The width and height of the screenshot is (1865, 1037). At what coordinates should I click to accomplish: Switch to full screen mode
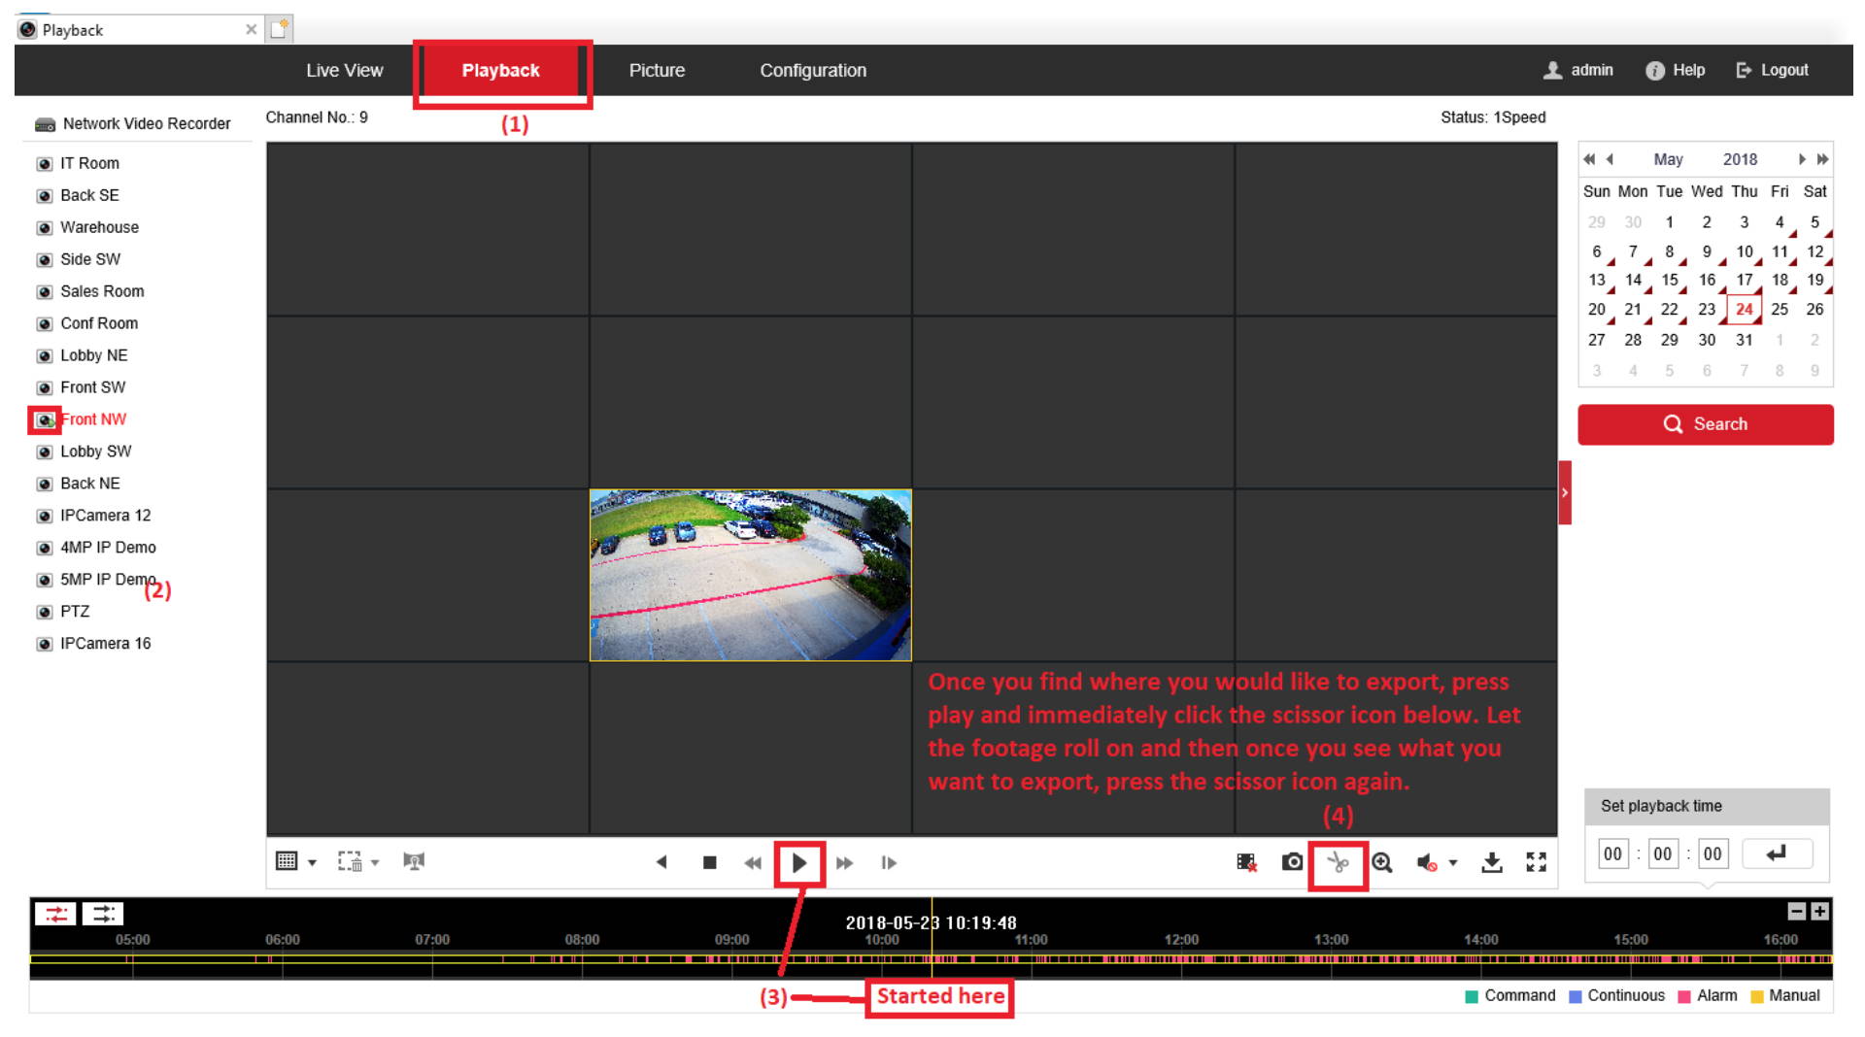(1536, 862)
